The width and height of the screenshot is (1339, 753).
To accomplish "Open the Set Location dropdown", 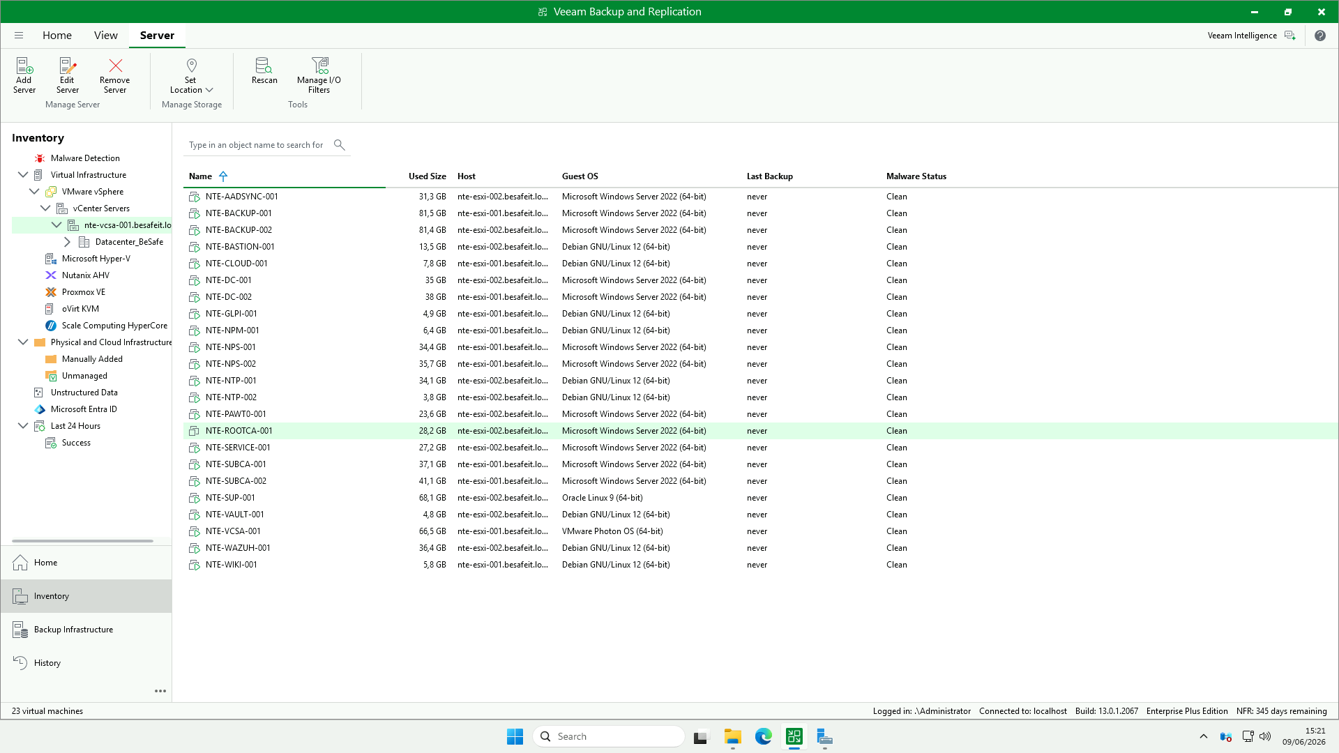I will tap(192, 75).
